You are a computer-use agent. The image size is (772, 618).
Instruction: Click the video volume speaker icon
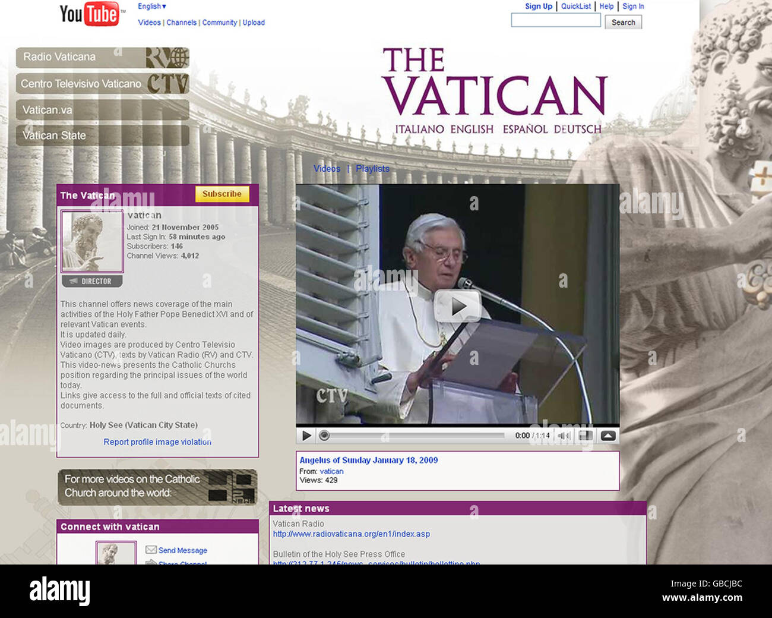click(563, 436)
